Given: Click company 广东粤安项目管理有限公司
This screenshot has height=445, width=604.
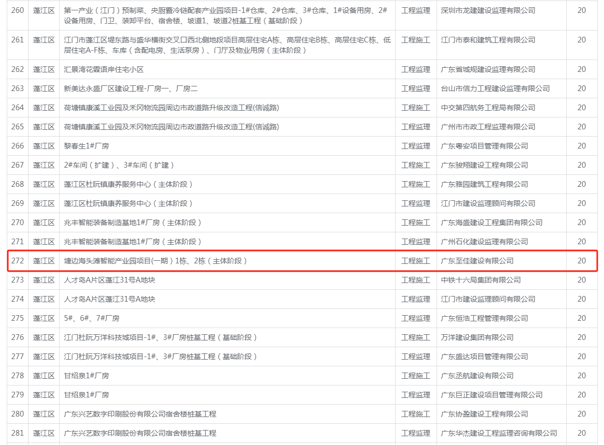Looking at the screenshot, I should tap(485, 146).
